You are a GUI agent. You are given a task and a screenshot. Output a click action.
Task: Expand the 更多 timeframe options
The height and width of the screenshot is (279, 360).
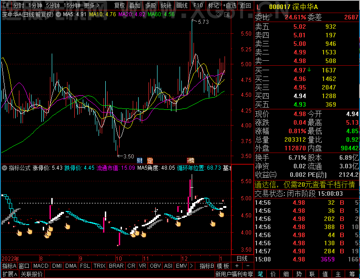(x=91, y=5)
